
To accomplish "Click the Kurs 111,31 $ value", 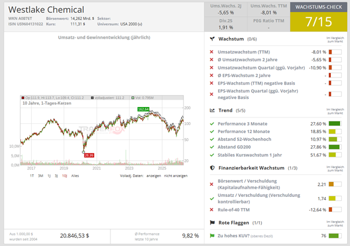I will (x=78, y=24).
